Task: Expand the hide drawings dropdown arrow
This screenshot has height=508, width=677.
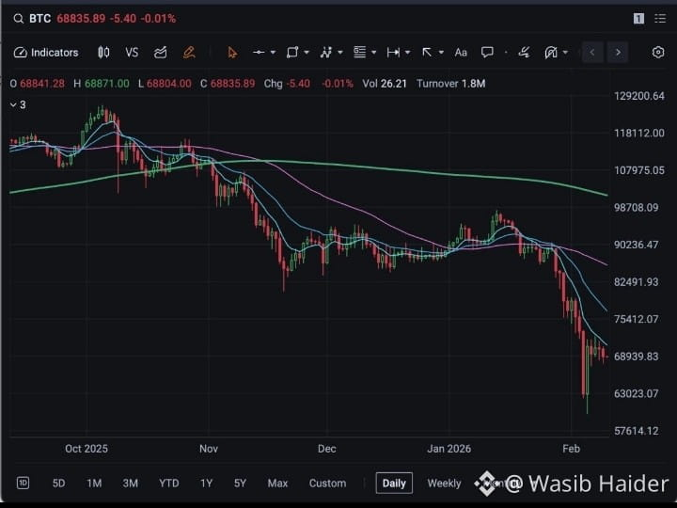Action: (x=566, y=53)
